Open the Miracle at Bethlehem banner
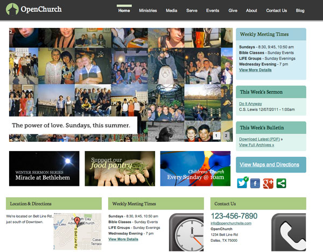 tap(44, 169)
